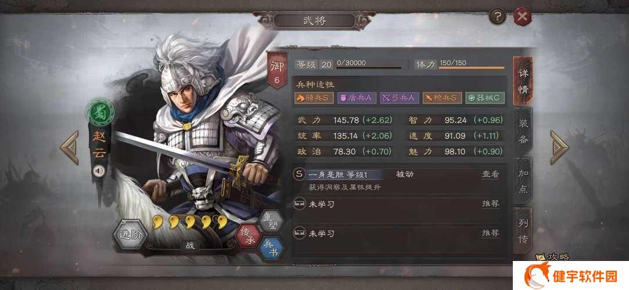Click the question mark help icon
Image resolution: width=629 pixels, height=290 pixels.
click(x=497, y=17)
